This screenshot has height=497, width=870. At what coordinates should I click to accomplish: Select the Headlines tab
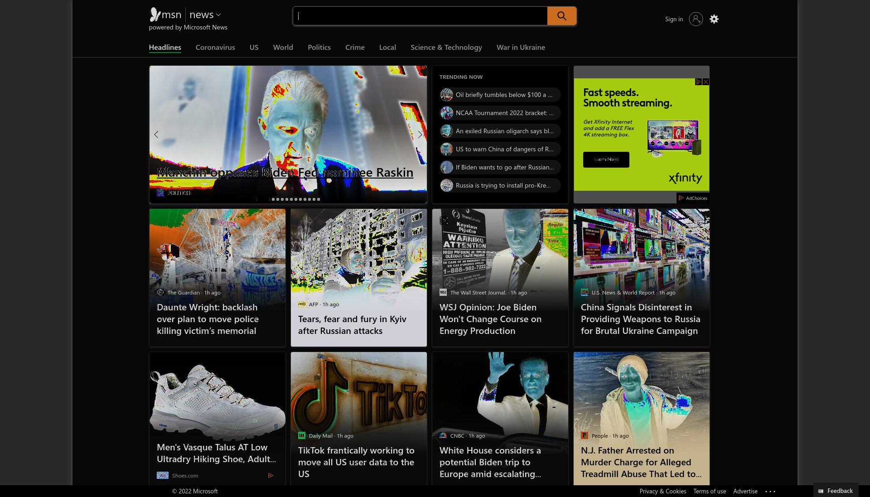coord(165,48)
